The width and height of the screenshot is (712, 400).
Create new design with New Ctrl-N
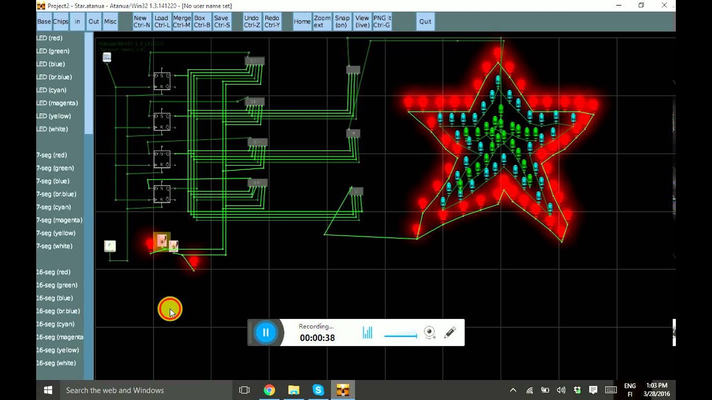click(142, 22)
